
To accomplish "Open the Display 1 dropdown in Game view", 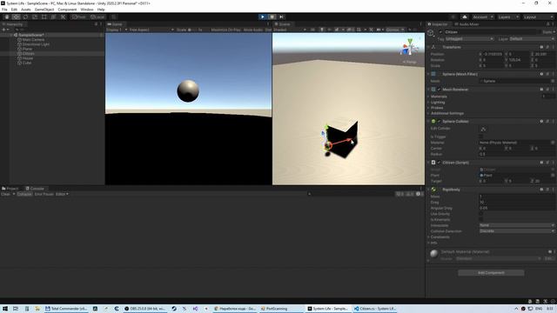I will point(117,30).
